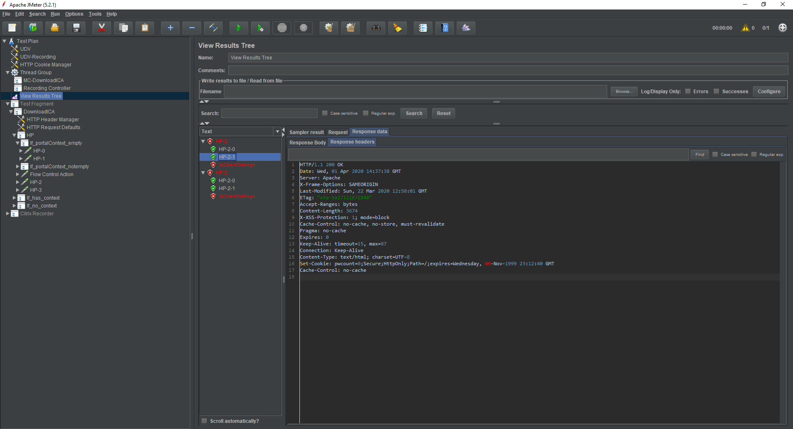This screenshot has width=793, height=429.
Task: Start the test with the green Start icon
Action: (239, 28)
